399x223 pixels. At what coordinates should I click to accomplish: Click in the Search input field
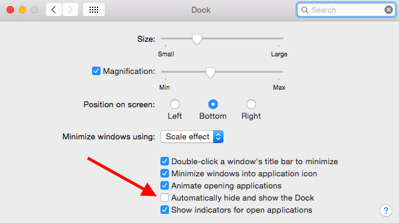346,10
